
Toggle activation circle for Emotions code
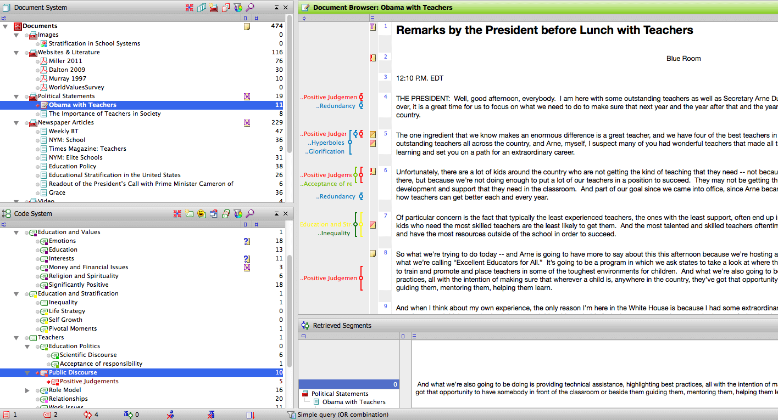click(x=38, y=241)
